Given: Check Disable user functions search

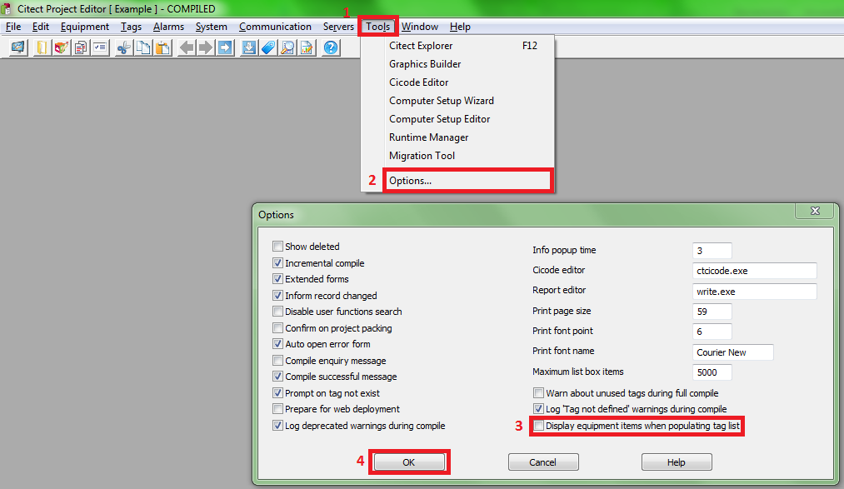Looking at the screenshot, I should (277, 312).
